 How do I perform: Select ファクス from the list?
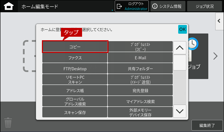pyautogui.click(x=75, y=58)
